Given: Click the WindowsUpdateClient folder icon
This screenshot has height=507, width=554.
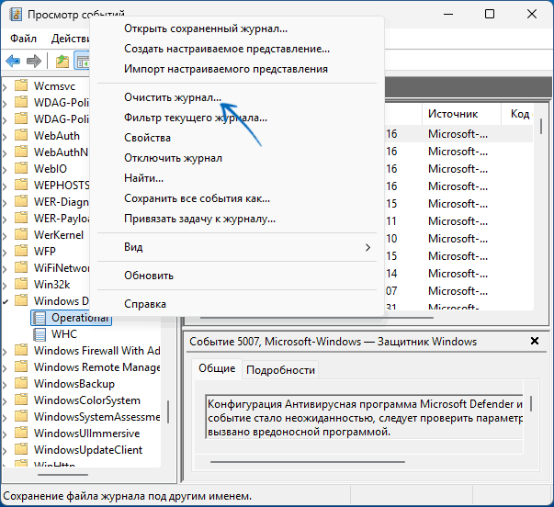Looking at the screenshot, I should click(x=21, y=449).
